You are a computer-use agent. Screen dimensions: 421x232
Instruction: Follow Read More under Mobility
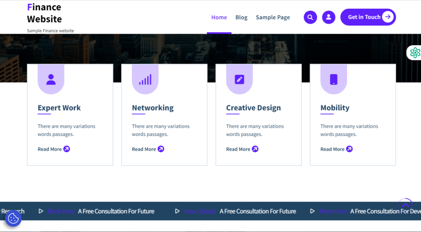[336, 149]
